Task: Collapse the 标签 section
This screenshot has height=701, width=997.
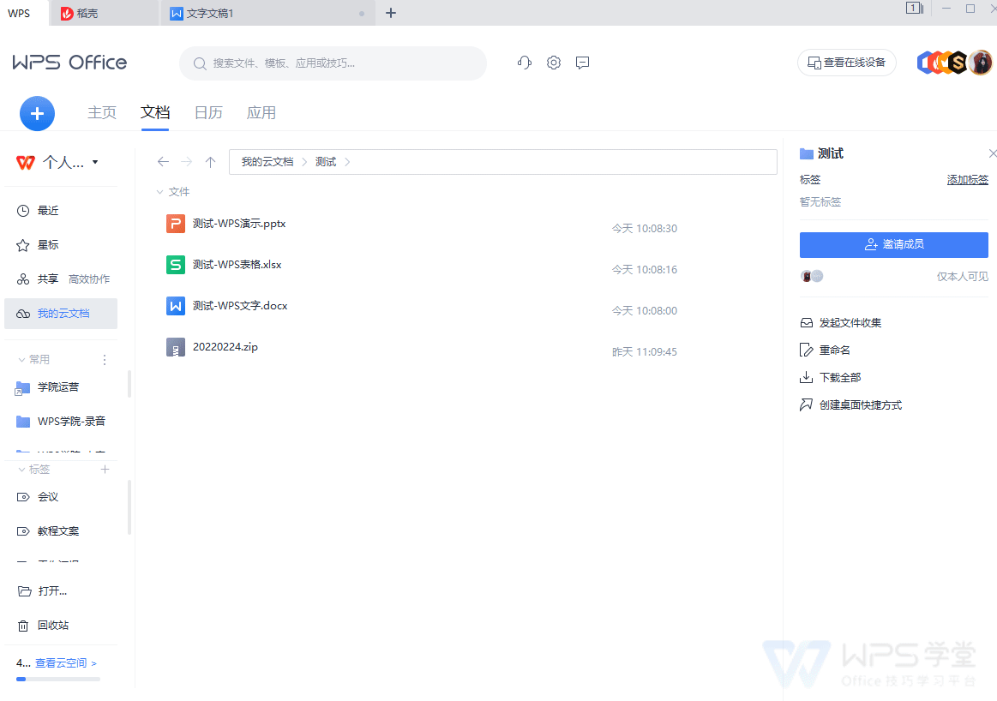Action: (21, 470)
